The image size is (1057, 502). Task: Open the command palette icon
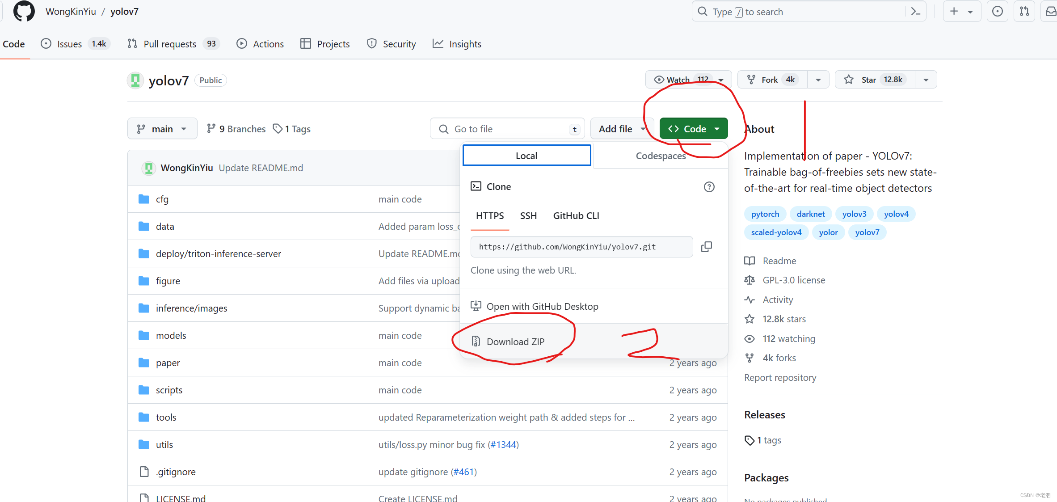pyautogui.click(x=915, y=12)
